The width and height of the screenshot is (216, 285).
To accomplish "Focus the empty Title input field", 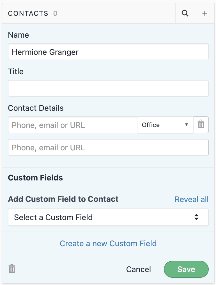I will pyautogui.click(x=108, y=89).
